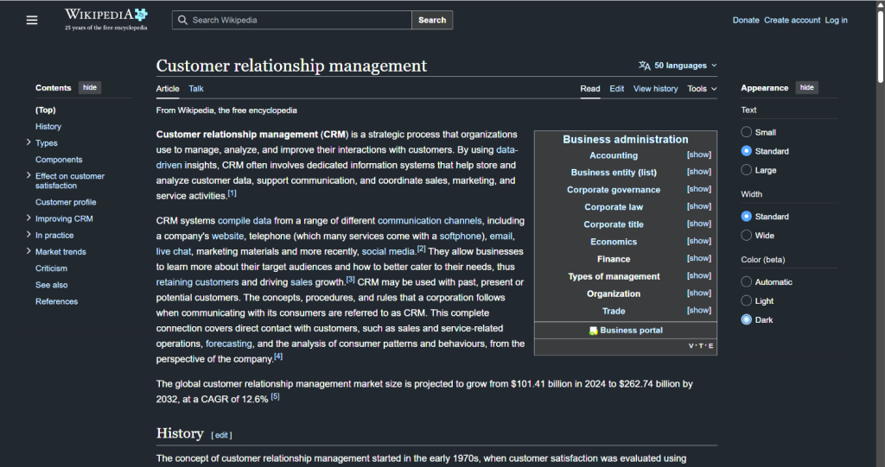Show Types of management infobox section
The image size is (885, 467).
[698, 276]
